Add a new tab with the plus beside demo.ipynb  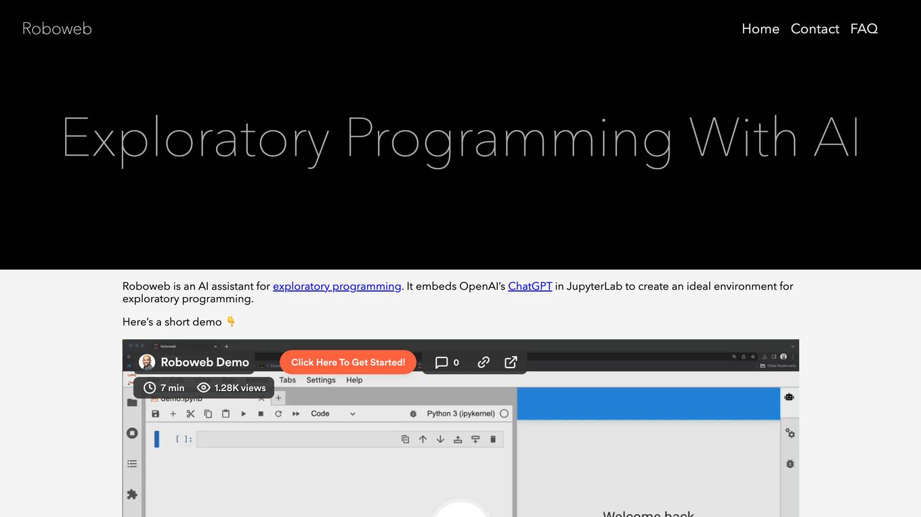point(278,398)
